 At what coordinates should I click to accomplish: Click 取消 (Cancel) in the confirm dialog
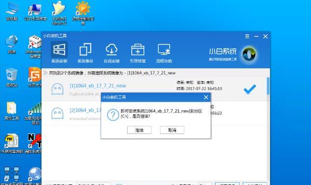(172, 130)
